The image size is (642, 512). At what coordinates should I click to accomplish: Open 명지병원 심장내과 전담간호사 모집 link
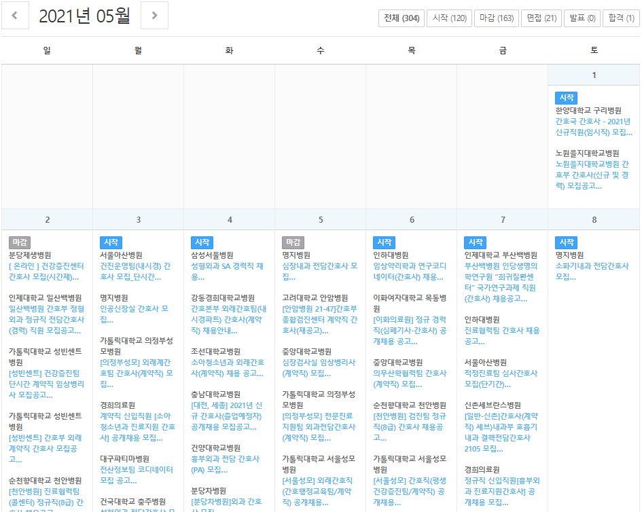point(320,272)
